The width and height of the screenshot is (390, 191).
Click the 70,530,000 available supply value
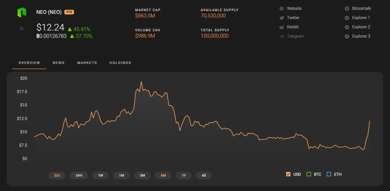pyautogui.click(x=213, y=16)
